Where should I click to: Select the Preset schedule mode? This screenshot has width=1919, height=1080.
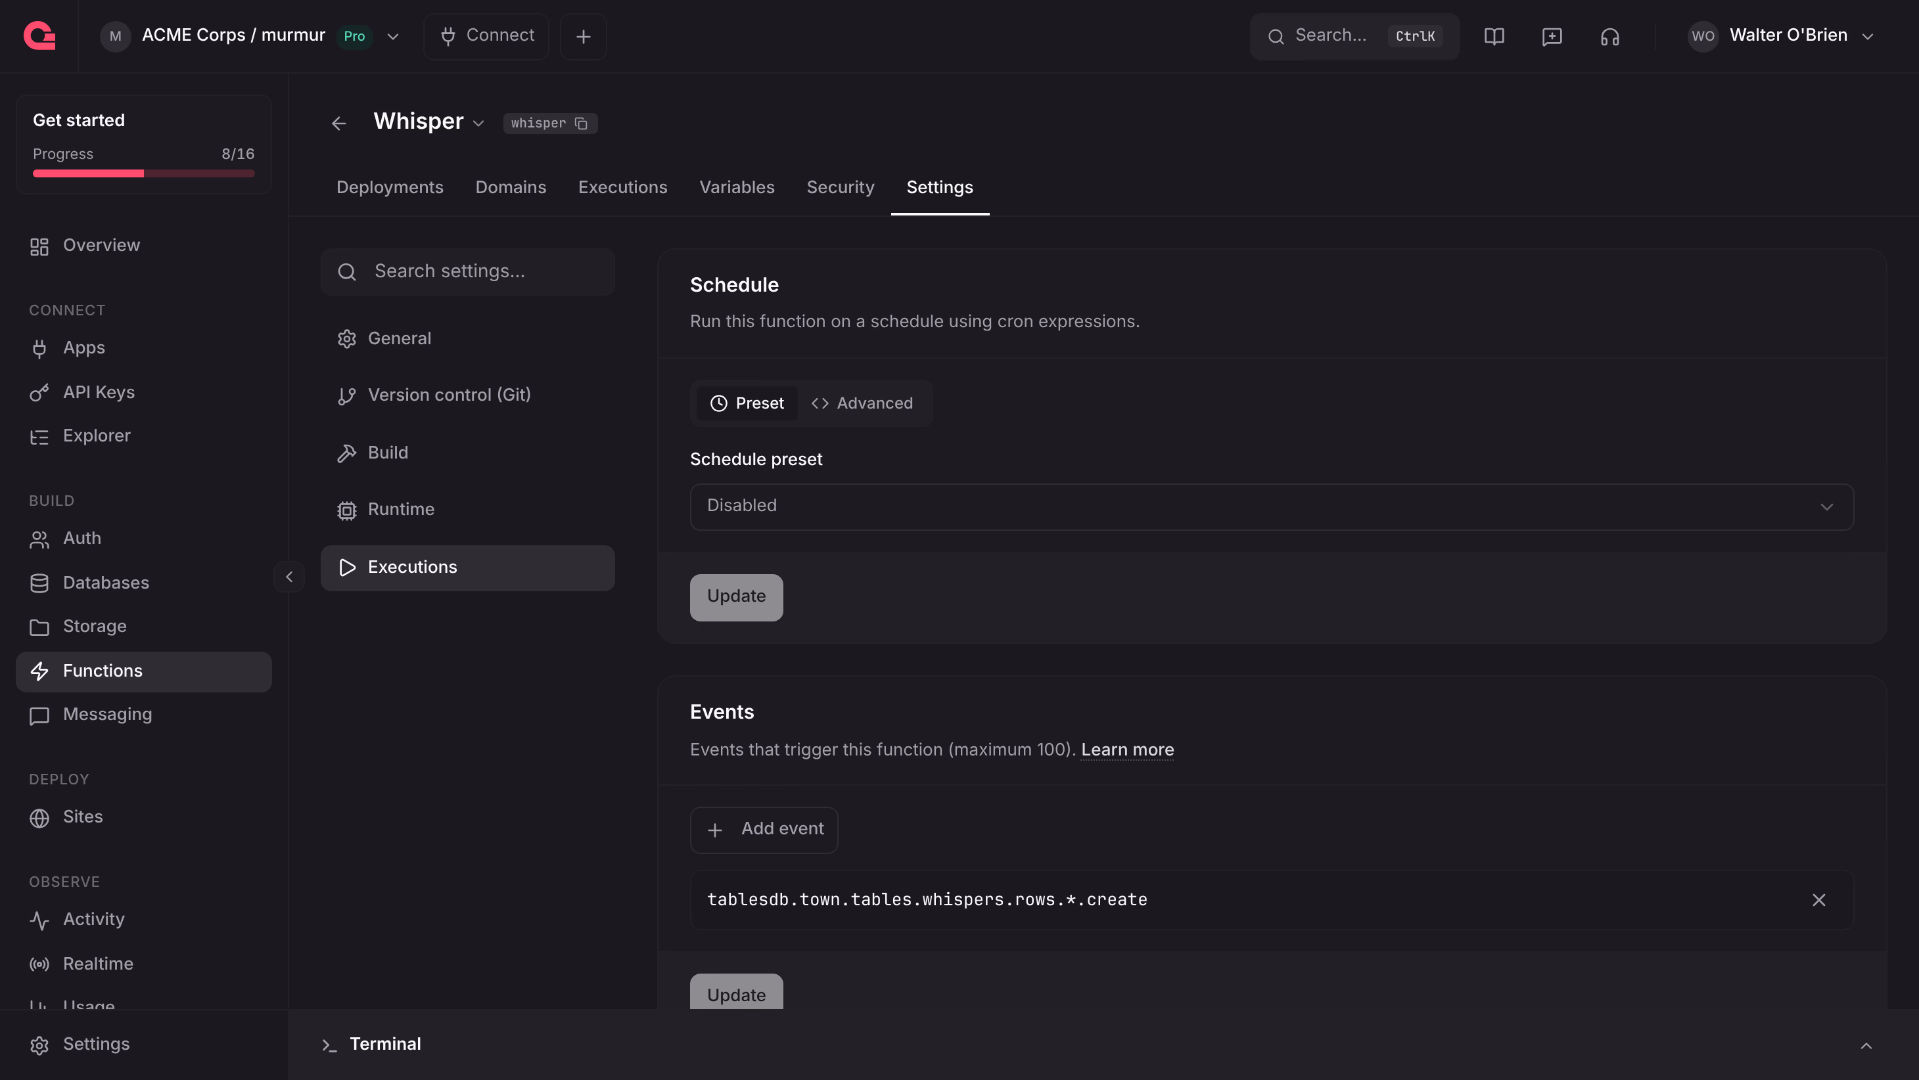[x=747, y=403]
